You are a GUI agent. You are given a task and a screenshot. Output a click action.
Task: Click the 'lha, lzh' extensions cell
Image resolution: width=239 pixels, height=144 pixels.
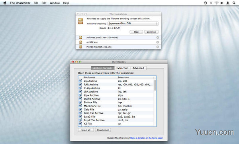(x=122, y=92)
